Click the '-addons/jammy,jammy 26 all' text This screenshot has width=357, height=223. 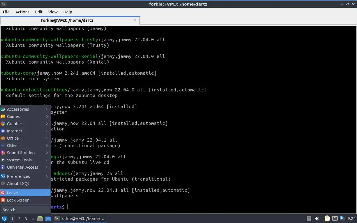pos(87,173)
